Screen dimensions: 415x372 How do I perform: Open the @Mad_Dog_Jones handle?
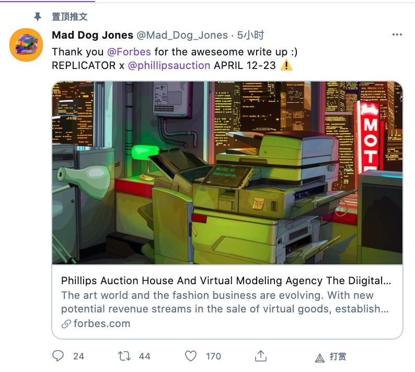[x=182, y=35]
